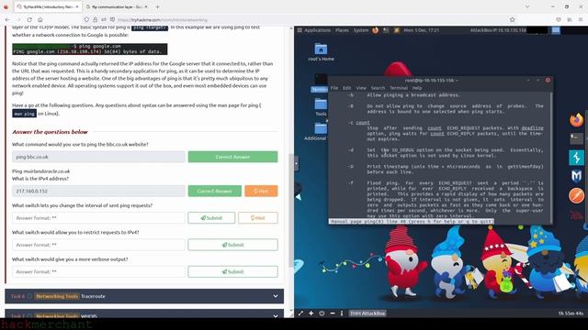
Task: Open the Places menu in AttackBox
Action: pos(342,30)
